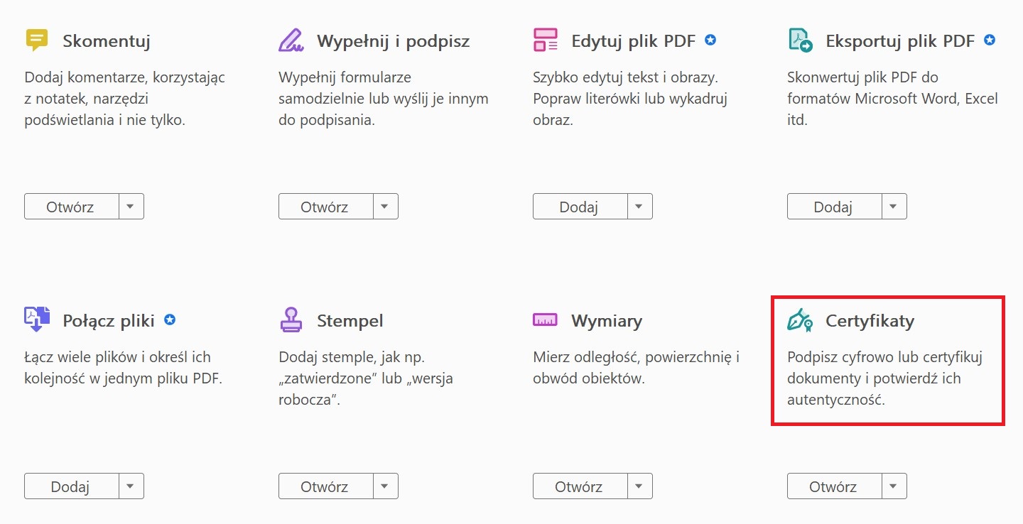Click the Certyfikaty pen-ribbon icon
Screen dimensions: 1023x524
pyautogui.click(x=800, y=320)
